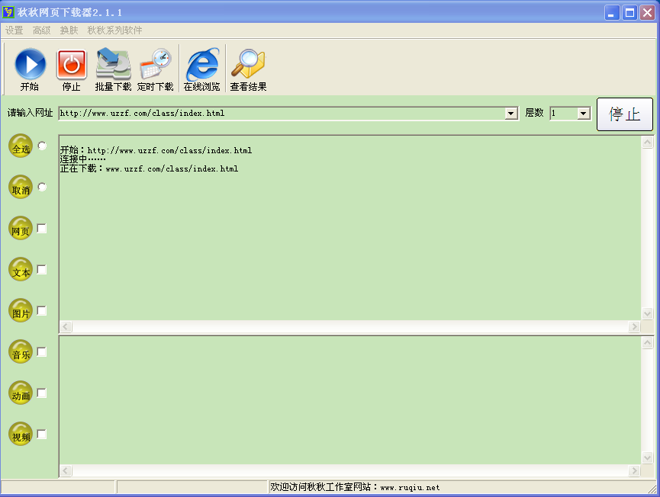Start download with the blue play icon
660x497 pixels.
[x=30, y=64]
